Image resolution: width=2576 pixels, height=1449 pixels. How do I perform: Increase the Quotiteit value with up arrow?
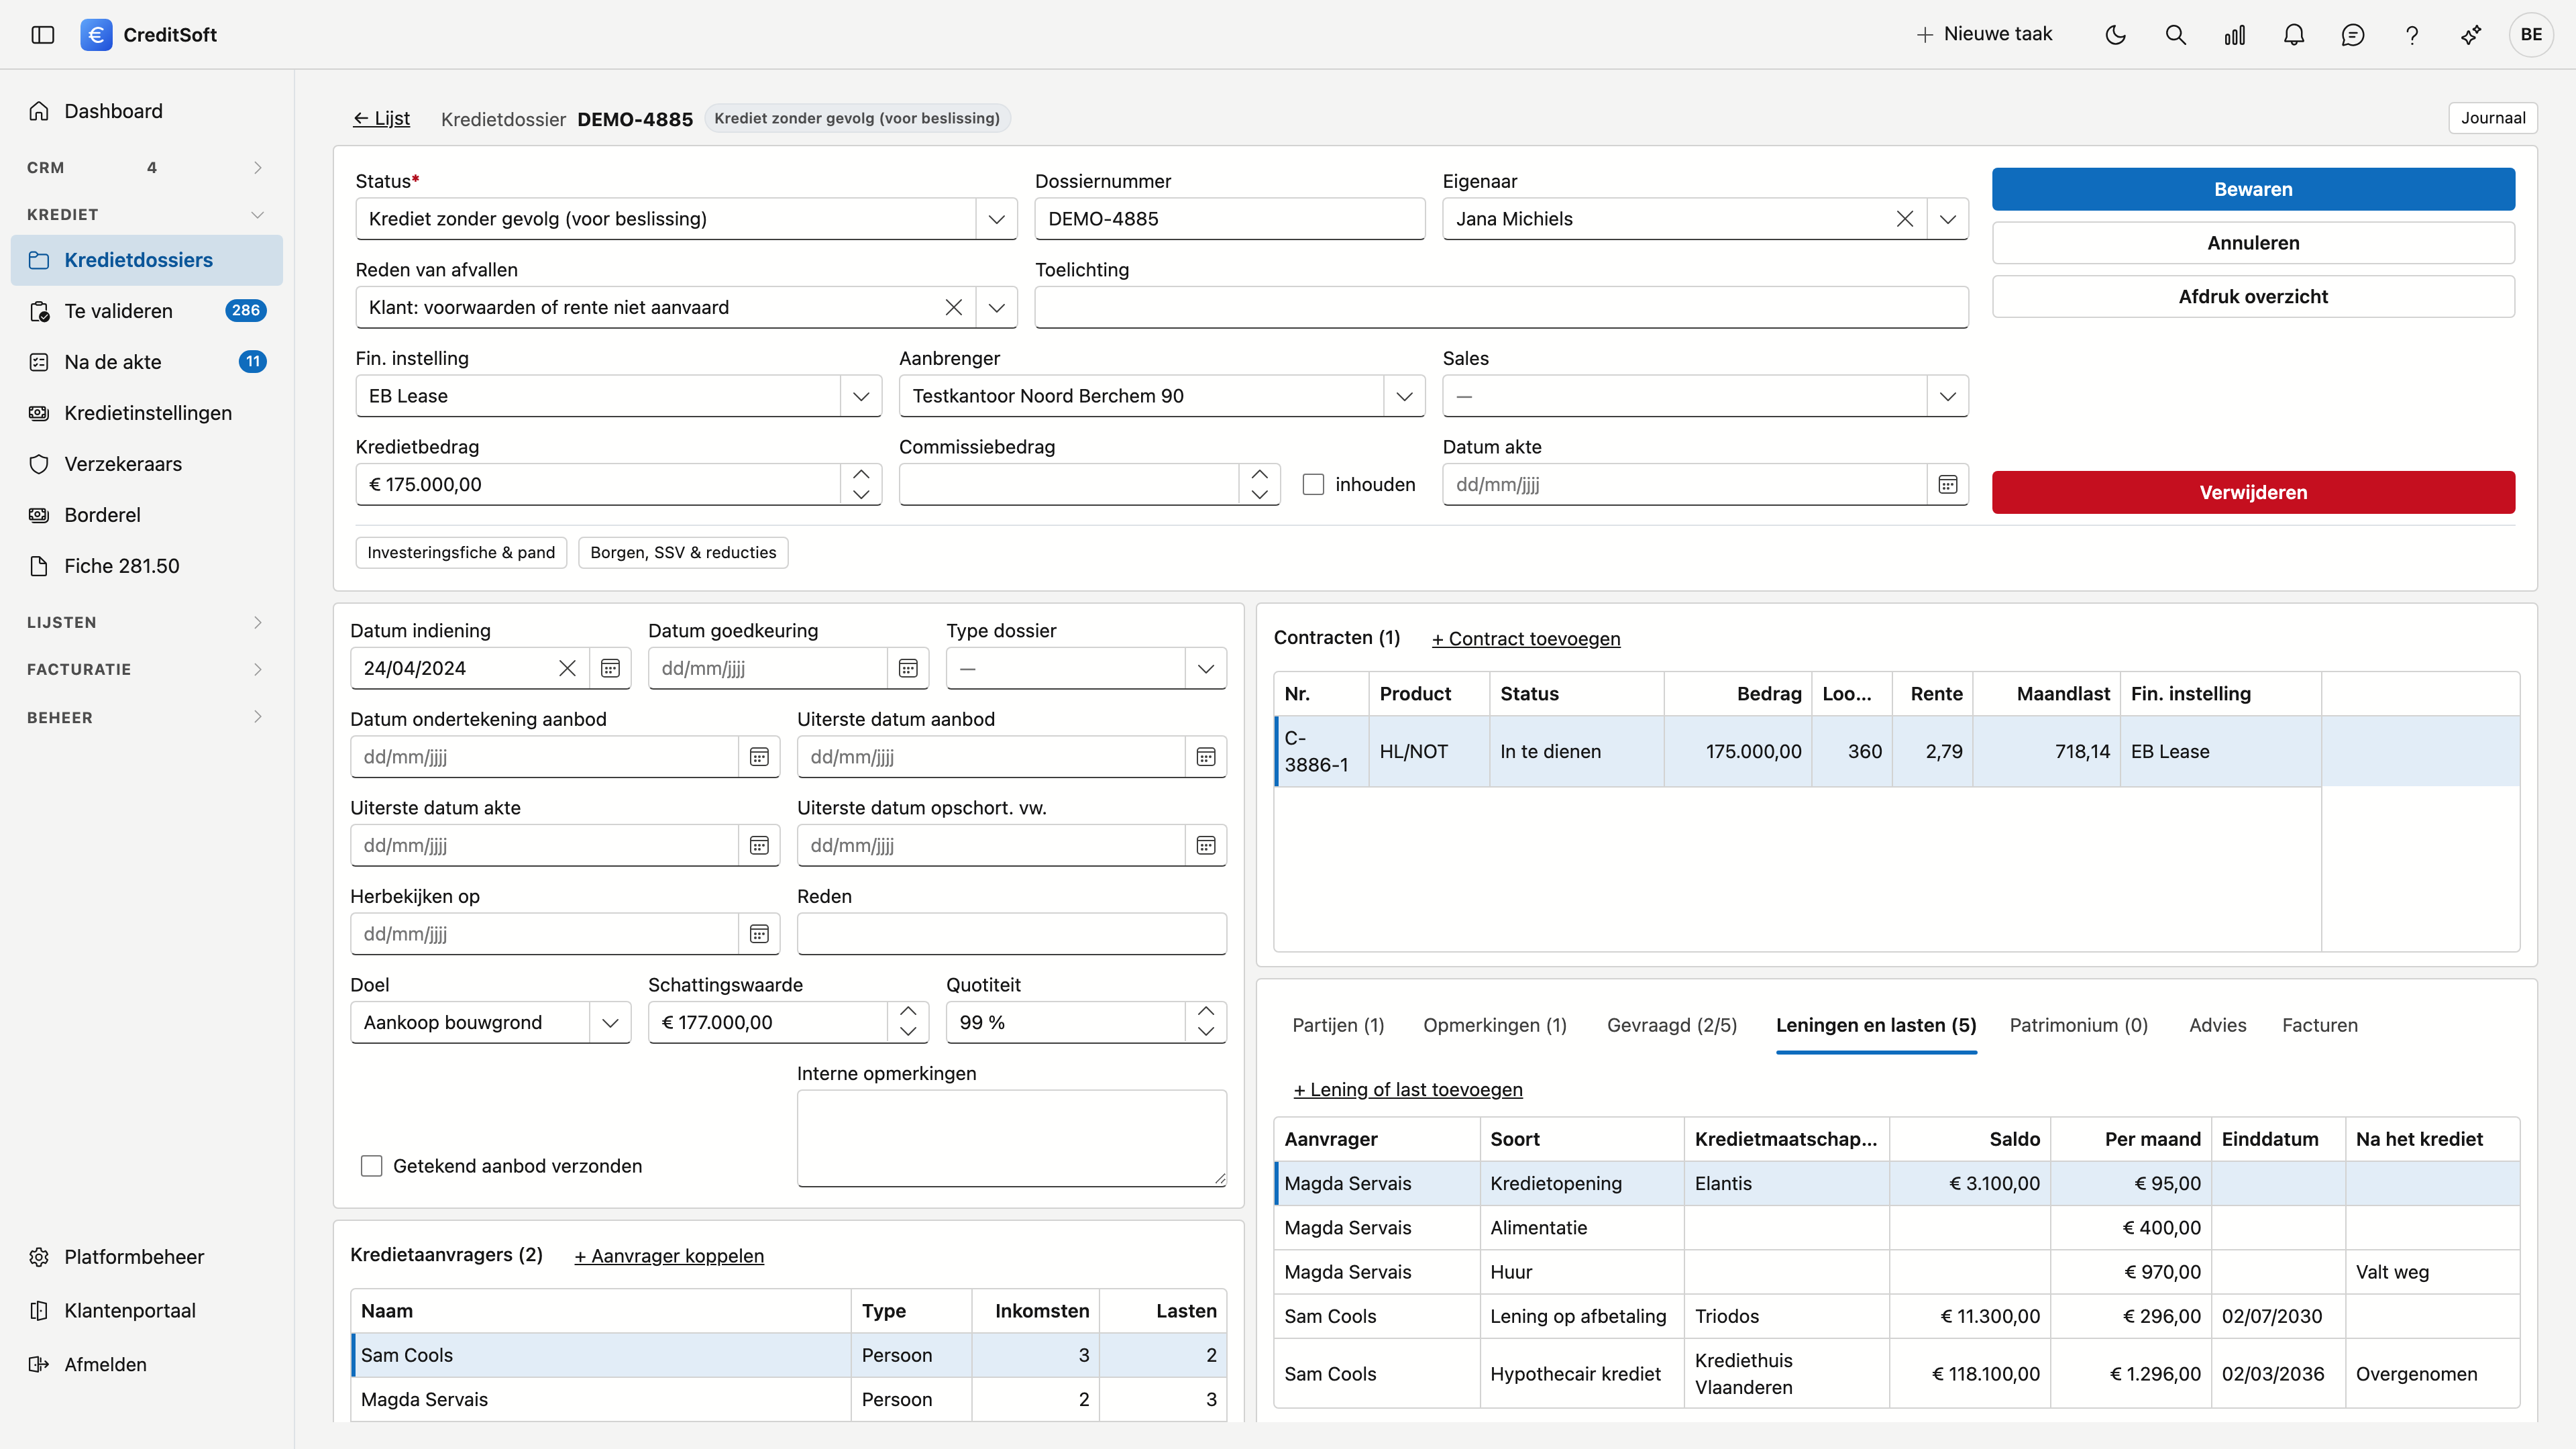point(1206,1012)
